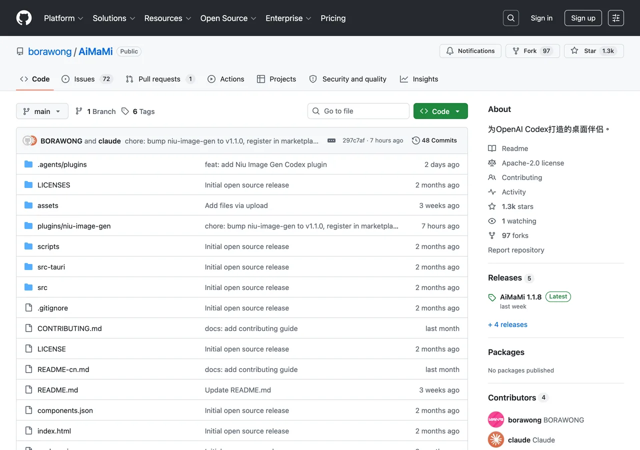Open commit hash 297c7af
Screen dimensions: 640x450
coord(353,140)
